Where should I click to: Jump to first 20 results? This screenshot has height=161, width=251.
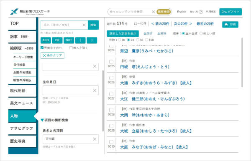point(205,24)
